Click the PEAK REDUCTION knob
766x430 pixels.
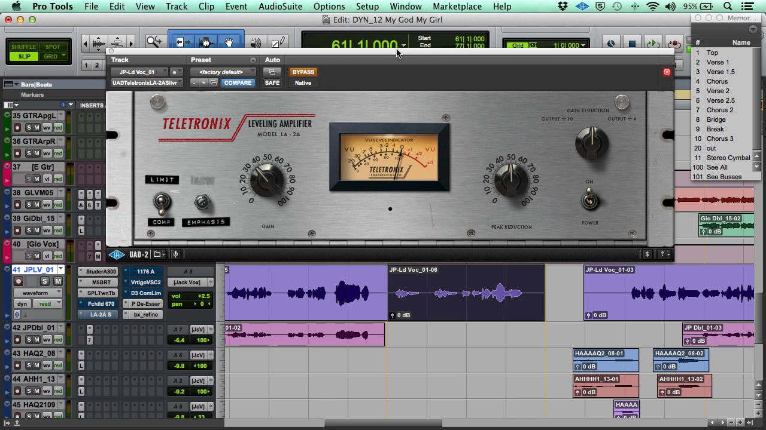pyautogui.click(x=510, y=179)
